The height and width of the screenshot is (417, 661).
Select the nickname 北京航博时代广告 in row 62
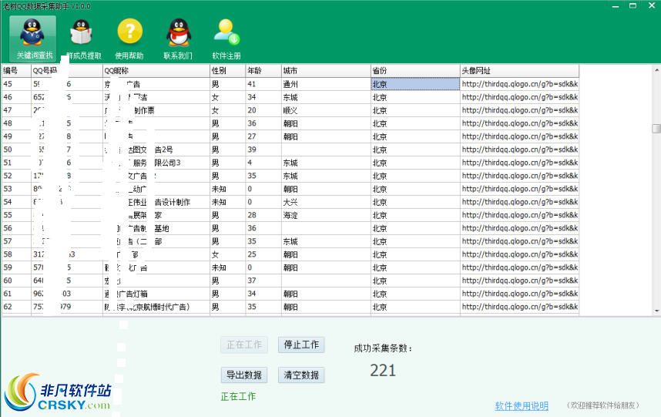[x=156, y=307]
